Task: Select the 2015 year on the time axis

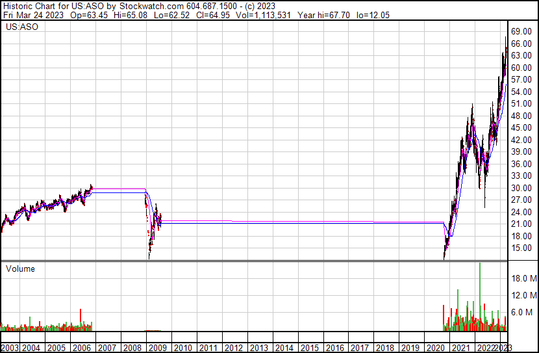Action: 310,348
